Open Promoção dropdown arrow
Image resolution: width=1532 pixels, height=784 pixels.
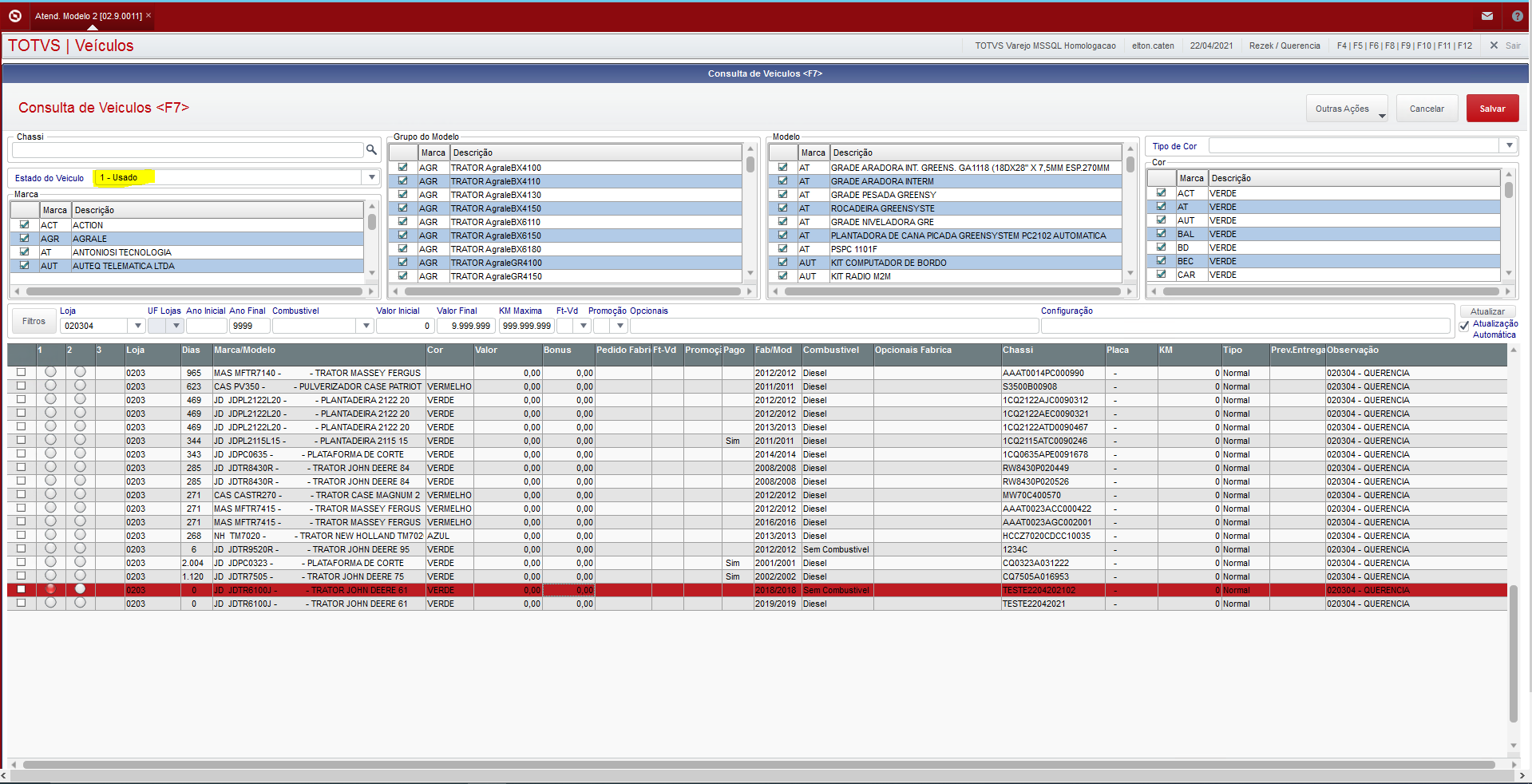tap(620, 326)
